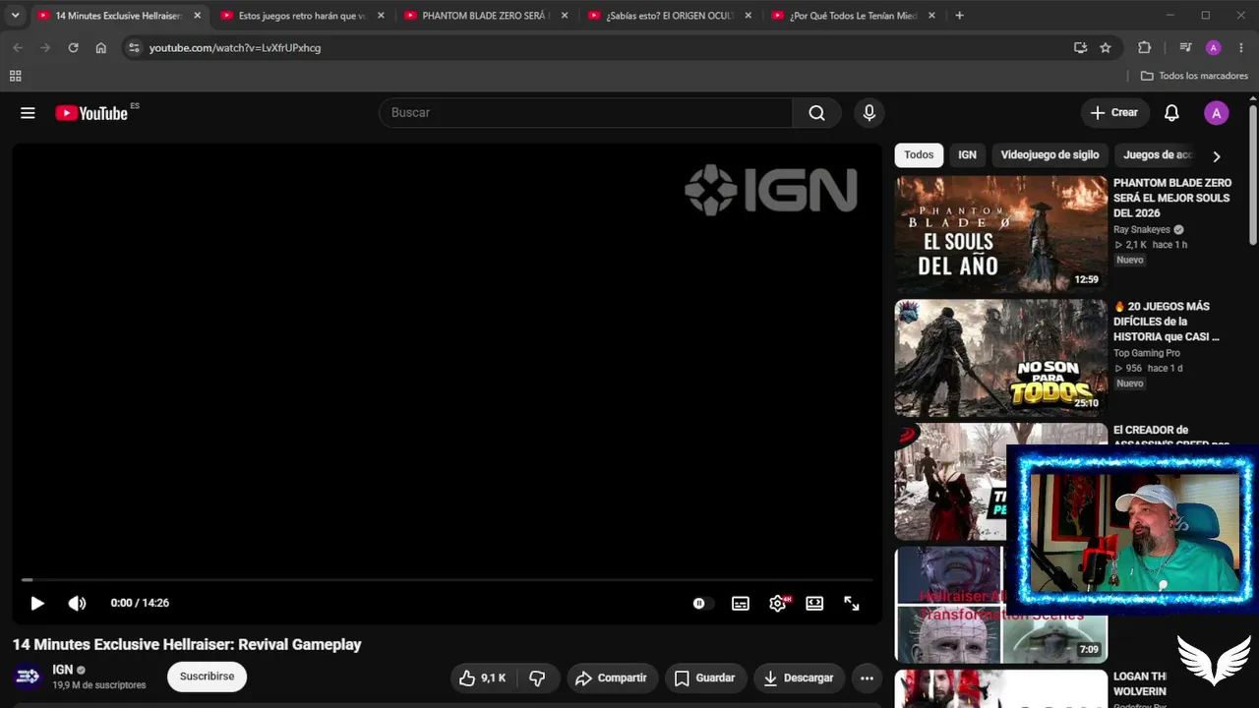Visit the Ray Snakeyes channel

[x=1142, y=230]
